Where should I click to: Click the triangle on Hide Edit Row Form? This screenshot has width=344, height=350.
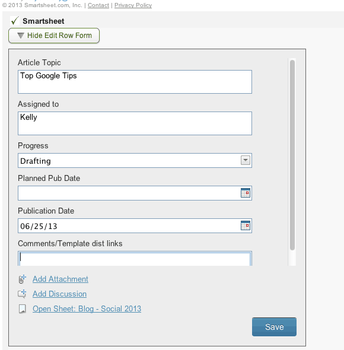(21, 36)
